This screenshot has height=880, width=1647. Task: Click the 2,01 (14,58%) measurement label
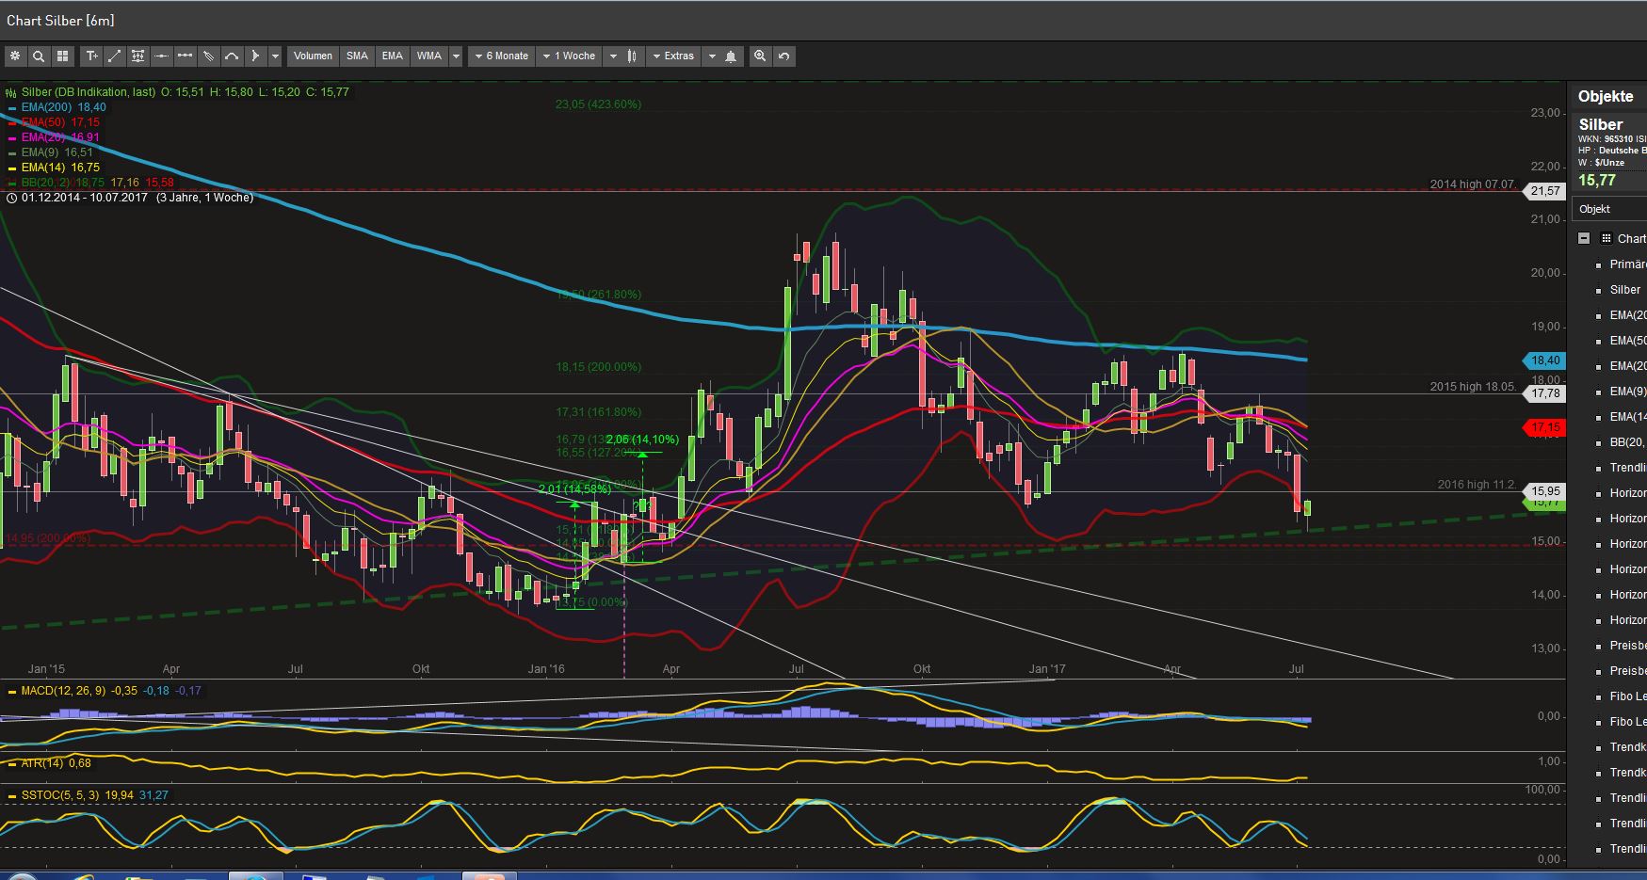pyautogui.click(x=574, y=489)
